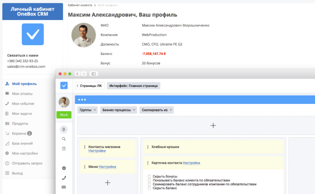Click the Мои оплаты wallet icon
315x194 pixels.
(x=7, y=94)
